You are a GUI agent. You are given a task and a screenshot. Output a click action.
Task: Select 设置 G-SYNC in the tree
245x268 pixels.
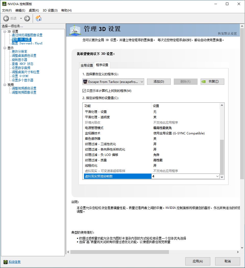tap(20, 76)
